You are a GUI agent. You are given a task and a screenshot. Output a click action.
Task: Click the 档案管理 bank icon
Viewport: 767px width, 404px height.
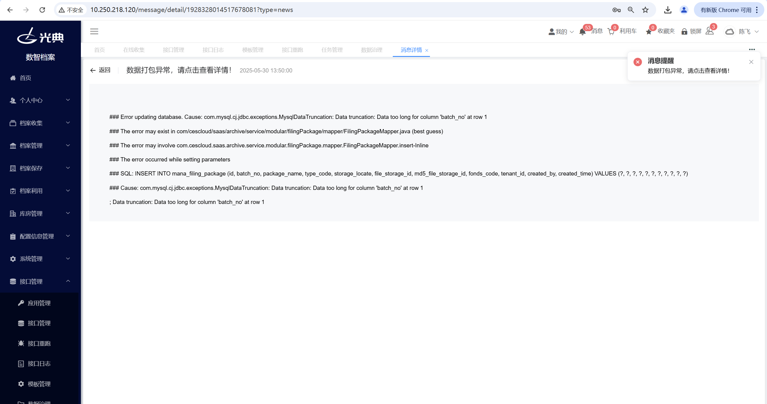[13, 146]
